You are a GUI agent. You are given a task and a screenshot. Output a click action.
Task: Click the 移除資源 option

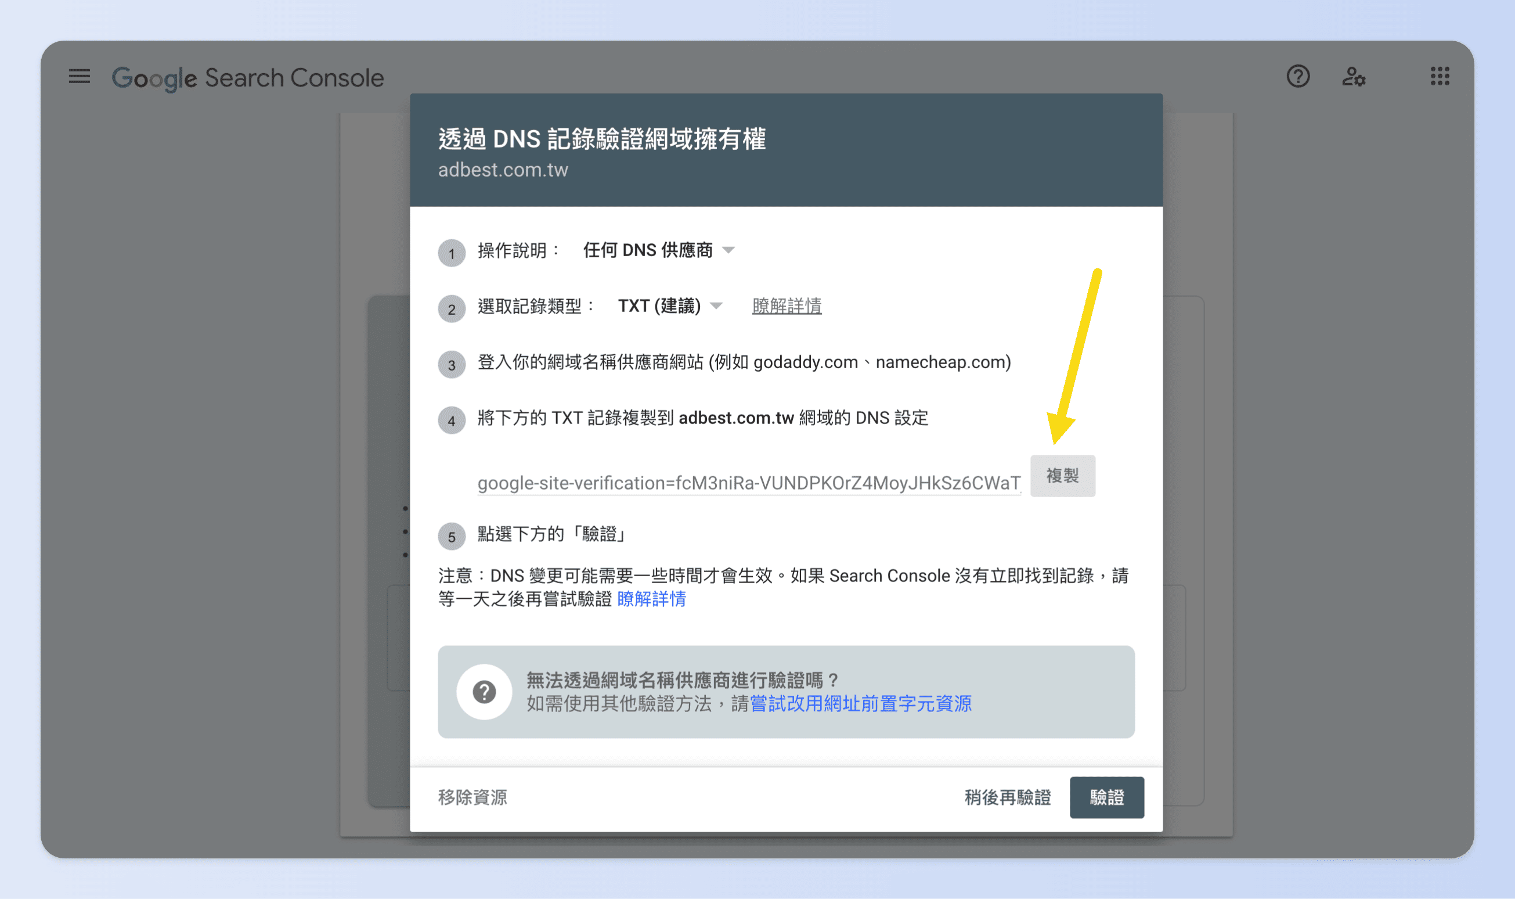[x=473, y=797]
